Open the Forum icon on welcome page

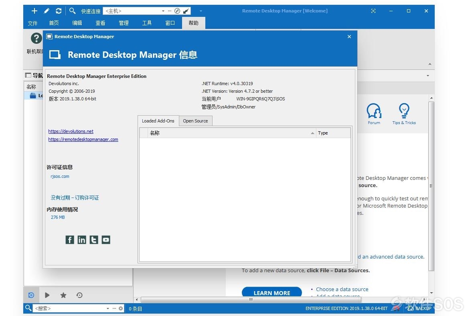point(374,114)
